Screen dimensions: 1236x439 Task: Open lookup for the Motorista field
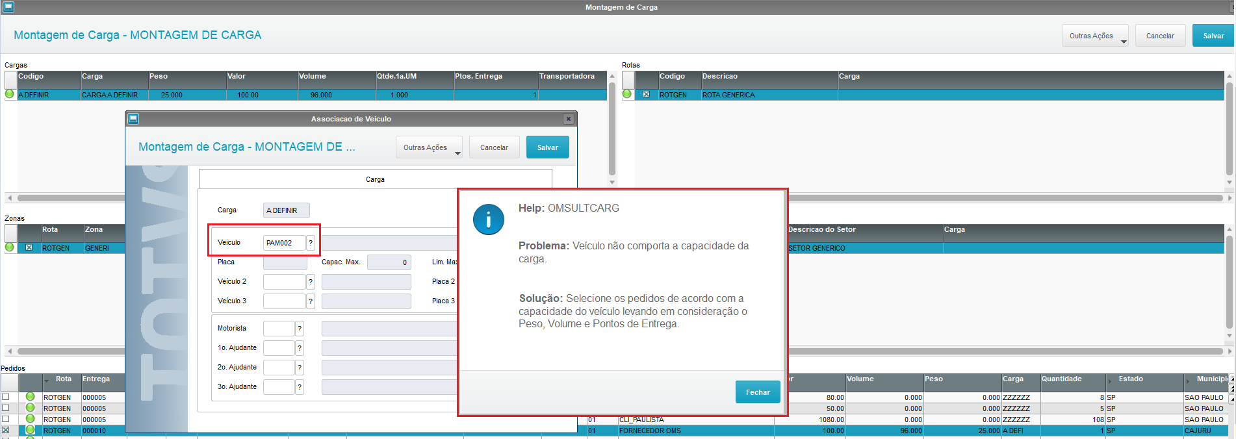(300, 329)
